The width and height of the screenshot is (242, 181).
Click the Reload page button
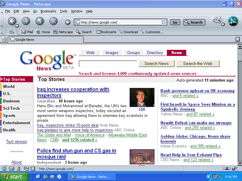[x=39, y=21]
